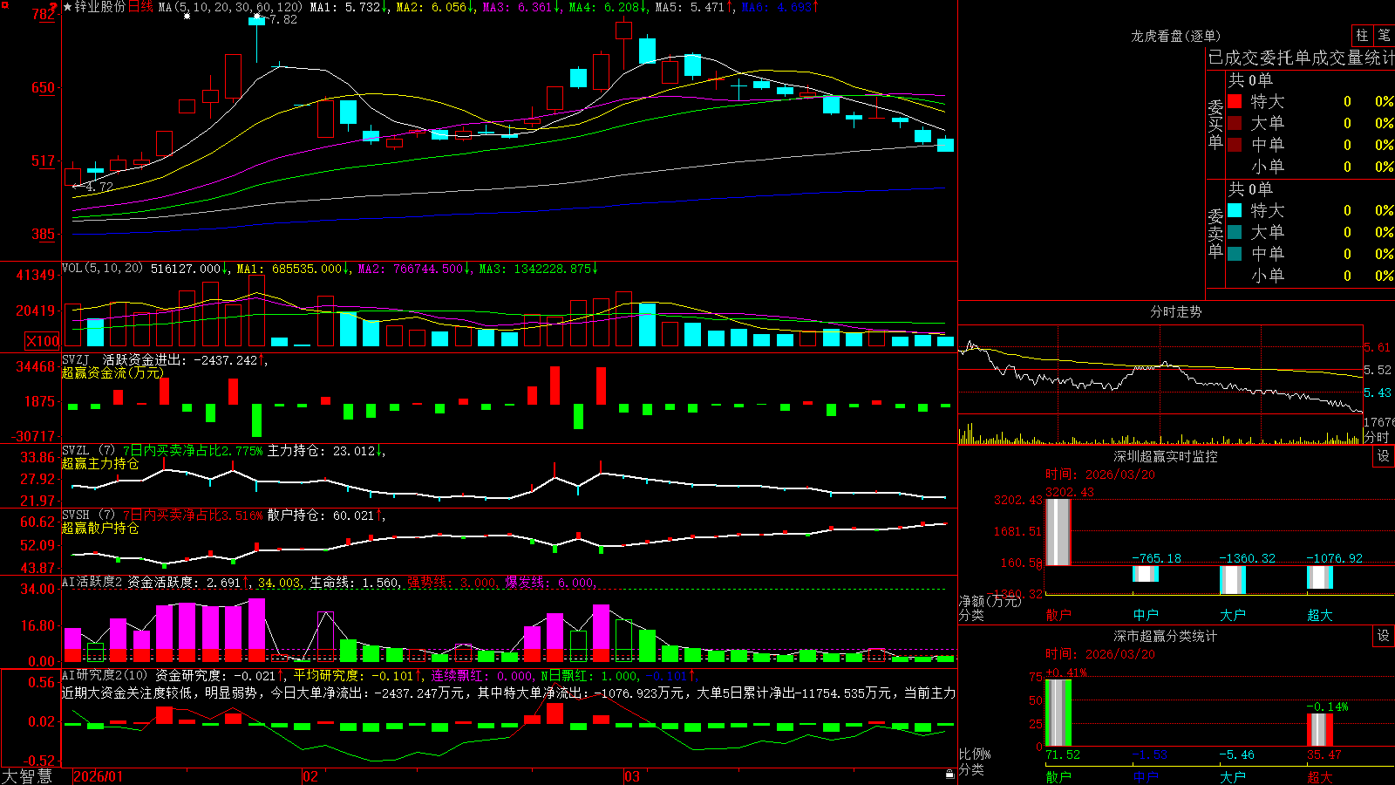Click the AI活跃度2 indicator title
The width and height of the screenshot is (1395, 785).
click(92, 582)
